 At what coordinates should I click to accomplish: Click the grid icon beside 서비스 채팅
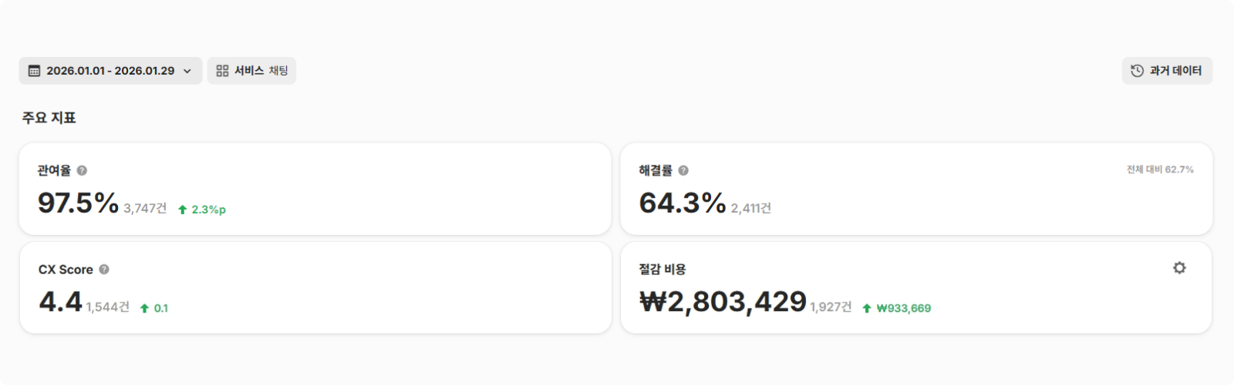(222, 71)
